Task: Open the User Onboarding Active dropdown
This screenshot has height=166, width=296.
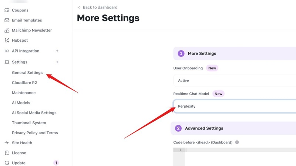Action: pos(235,80)
